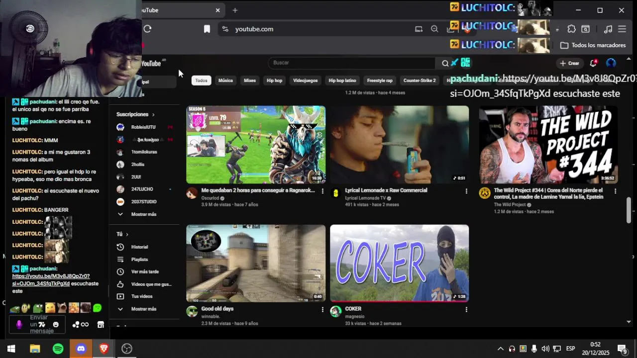Select the 'Videojuegos' filter chip
The height and width of the screenshot is (358, 637).
[305, 81]
